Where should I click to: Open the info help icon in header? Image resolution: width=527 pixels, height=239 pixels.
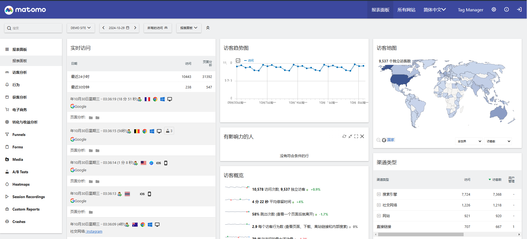pos(507,9)
